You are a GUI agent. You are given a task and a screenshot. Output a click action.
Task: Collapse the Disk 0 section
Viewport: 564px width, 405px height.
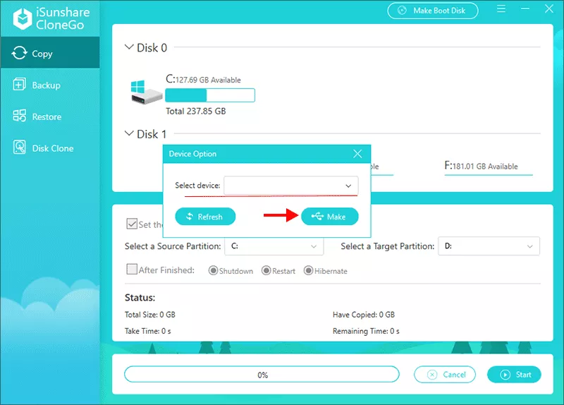point(129,47)
